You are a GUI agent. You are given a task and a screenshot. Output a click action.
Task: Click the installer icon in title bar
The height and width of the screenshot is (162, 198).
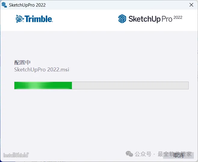[x=4, y=5]
